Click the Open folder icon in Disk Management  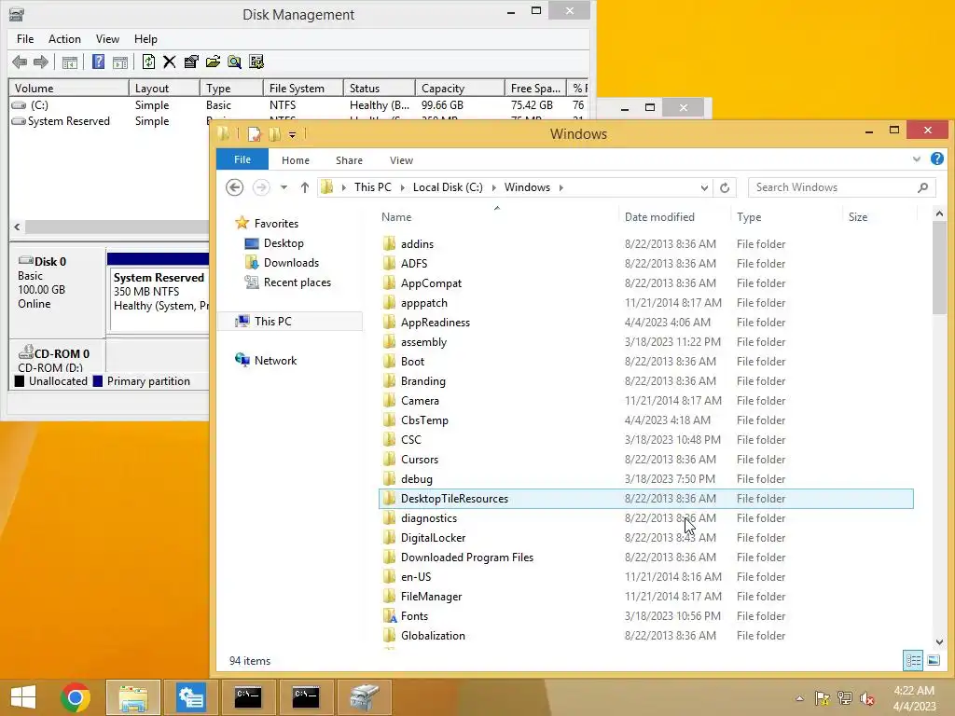point(213,62)
